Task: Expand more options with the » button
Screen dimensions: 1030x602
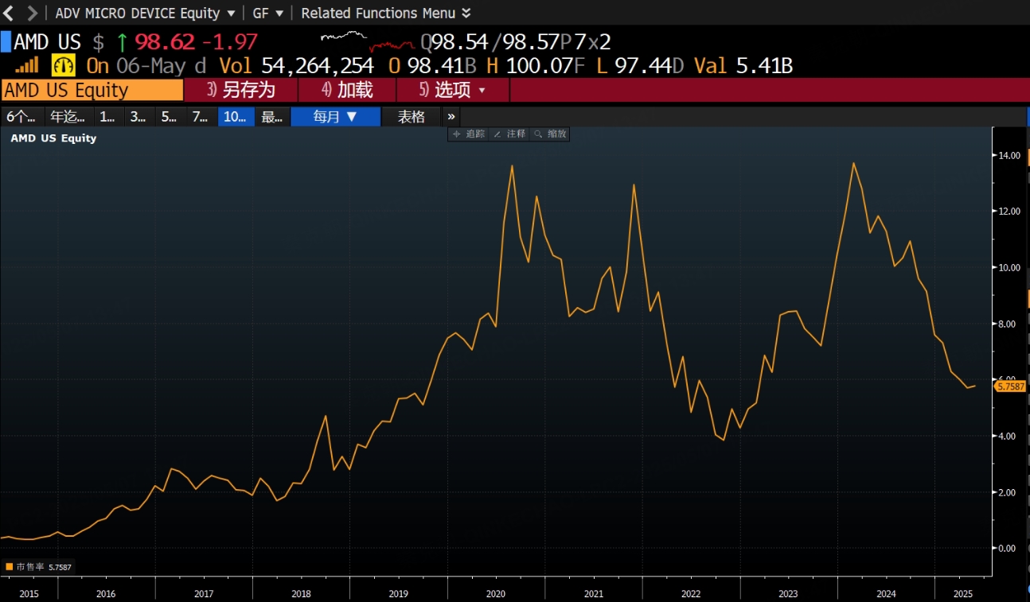Action: coord(451,117)
